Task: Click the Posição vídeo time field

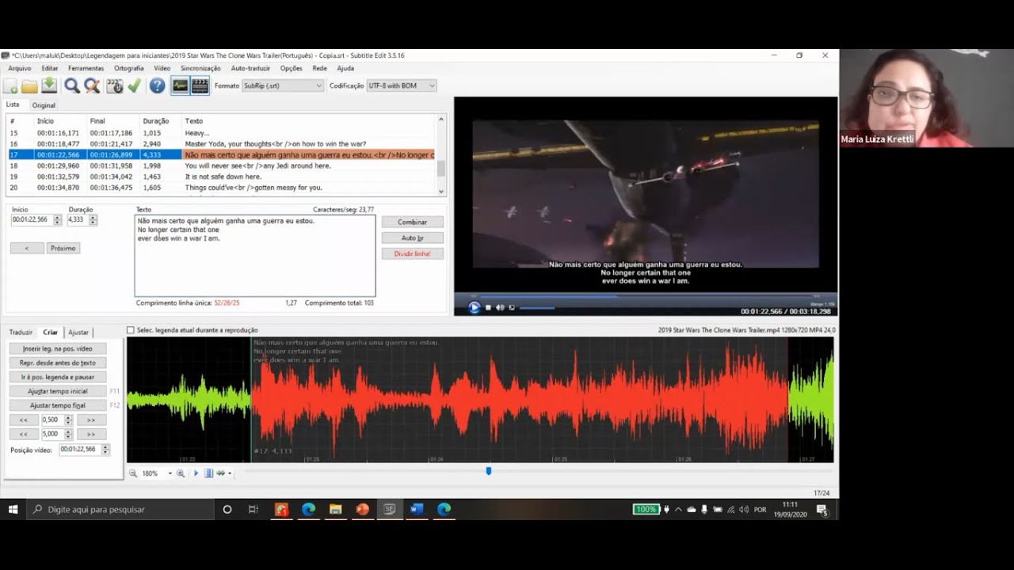Action: pos(79,450)
